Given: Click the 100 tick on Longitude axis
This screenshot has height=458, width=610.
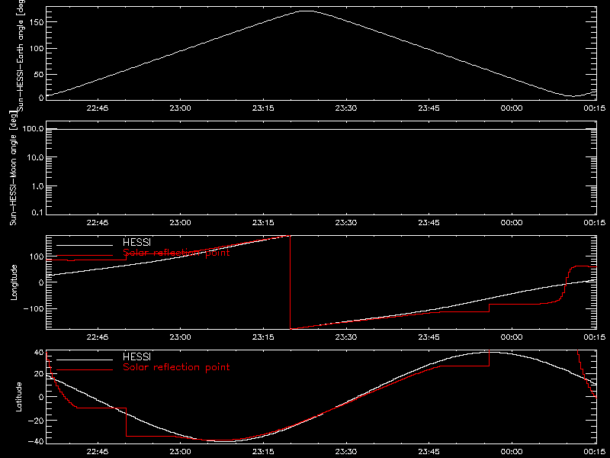Looking at the screenshot, I should coord(36,256).
